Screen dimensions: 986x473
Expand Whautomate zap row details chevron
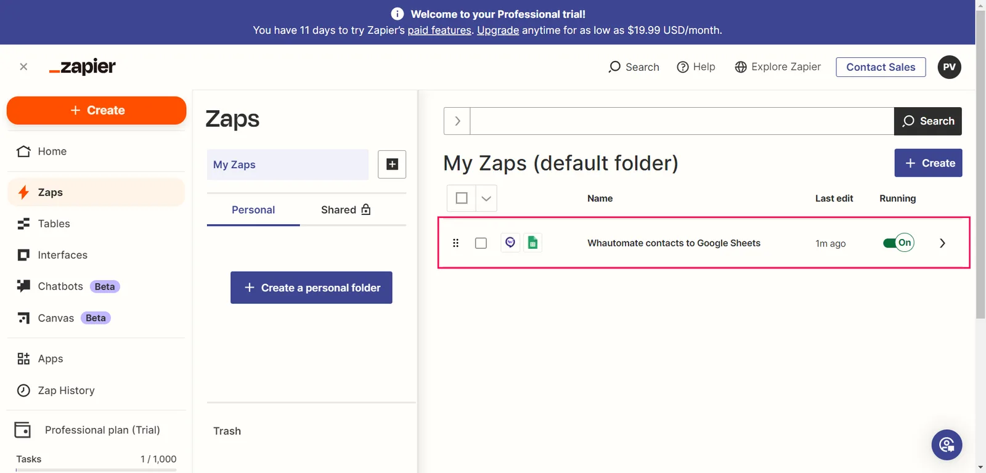[942, 243]
